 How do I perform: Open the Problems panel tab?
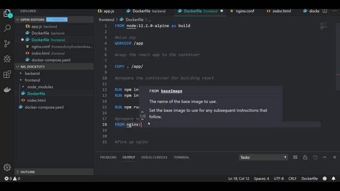coord(108,158)
